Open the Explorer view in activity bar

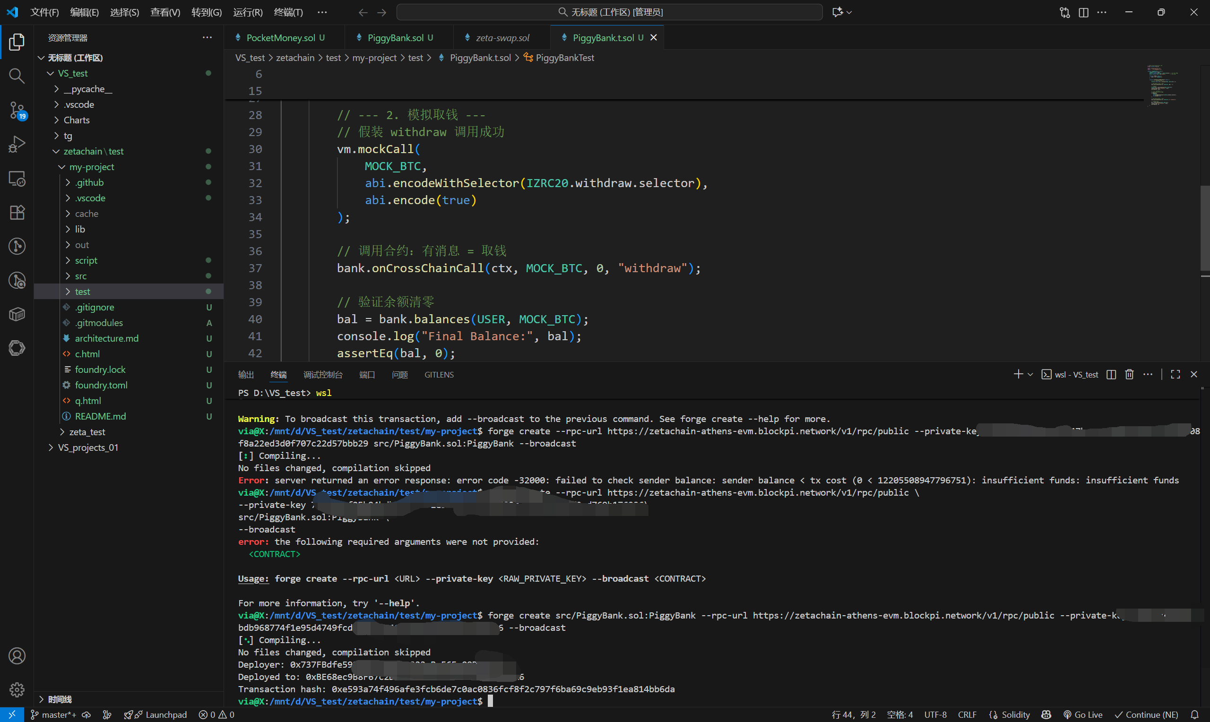(x=17, y=42)
